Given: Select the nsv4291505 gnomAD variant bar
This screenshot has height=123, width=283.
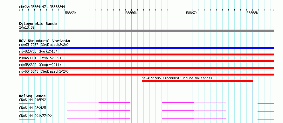Looking at the screenshot, I should 197,81.
